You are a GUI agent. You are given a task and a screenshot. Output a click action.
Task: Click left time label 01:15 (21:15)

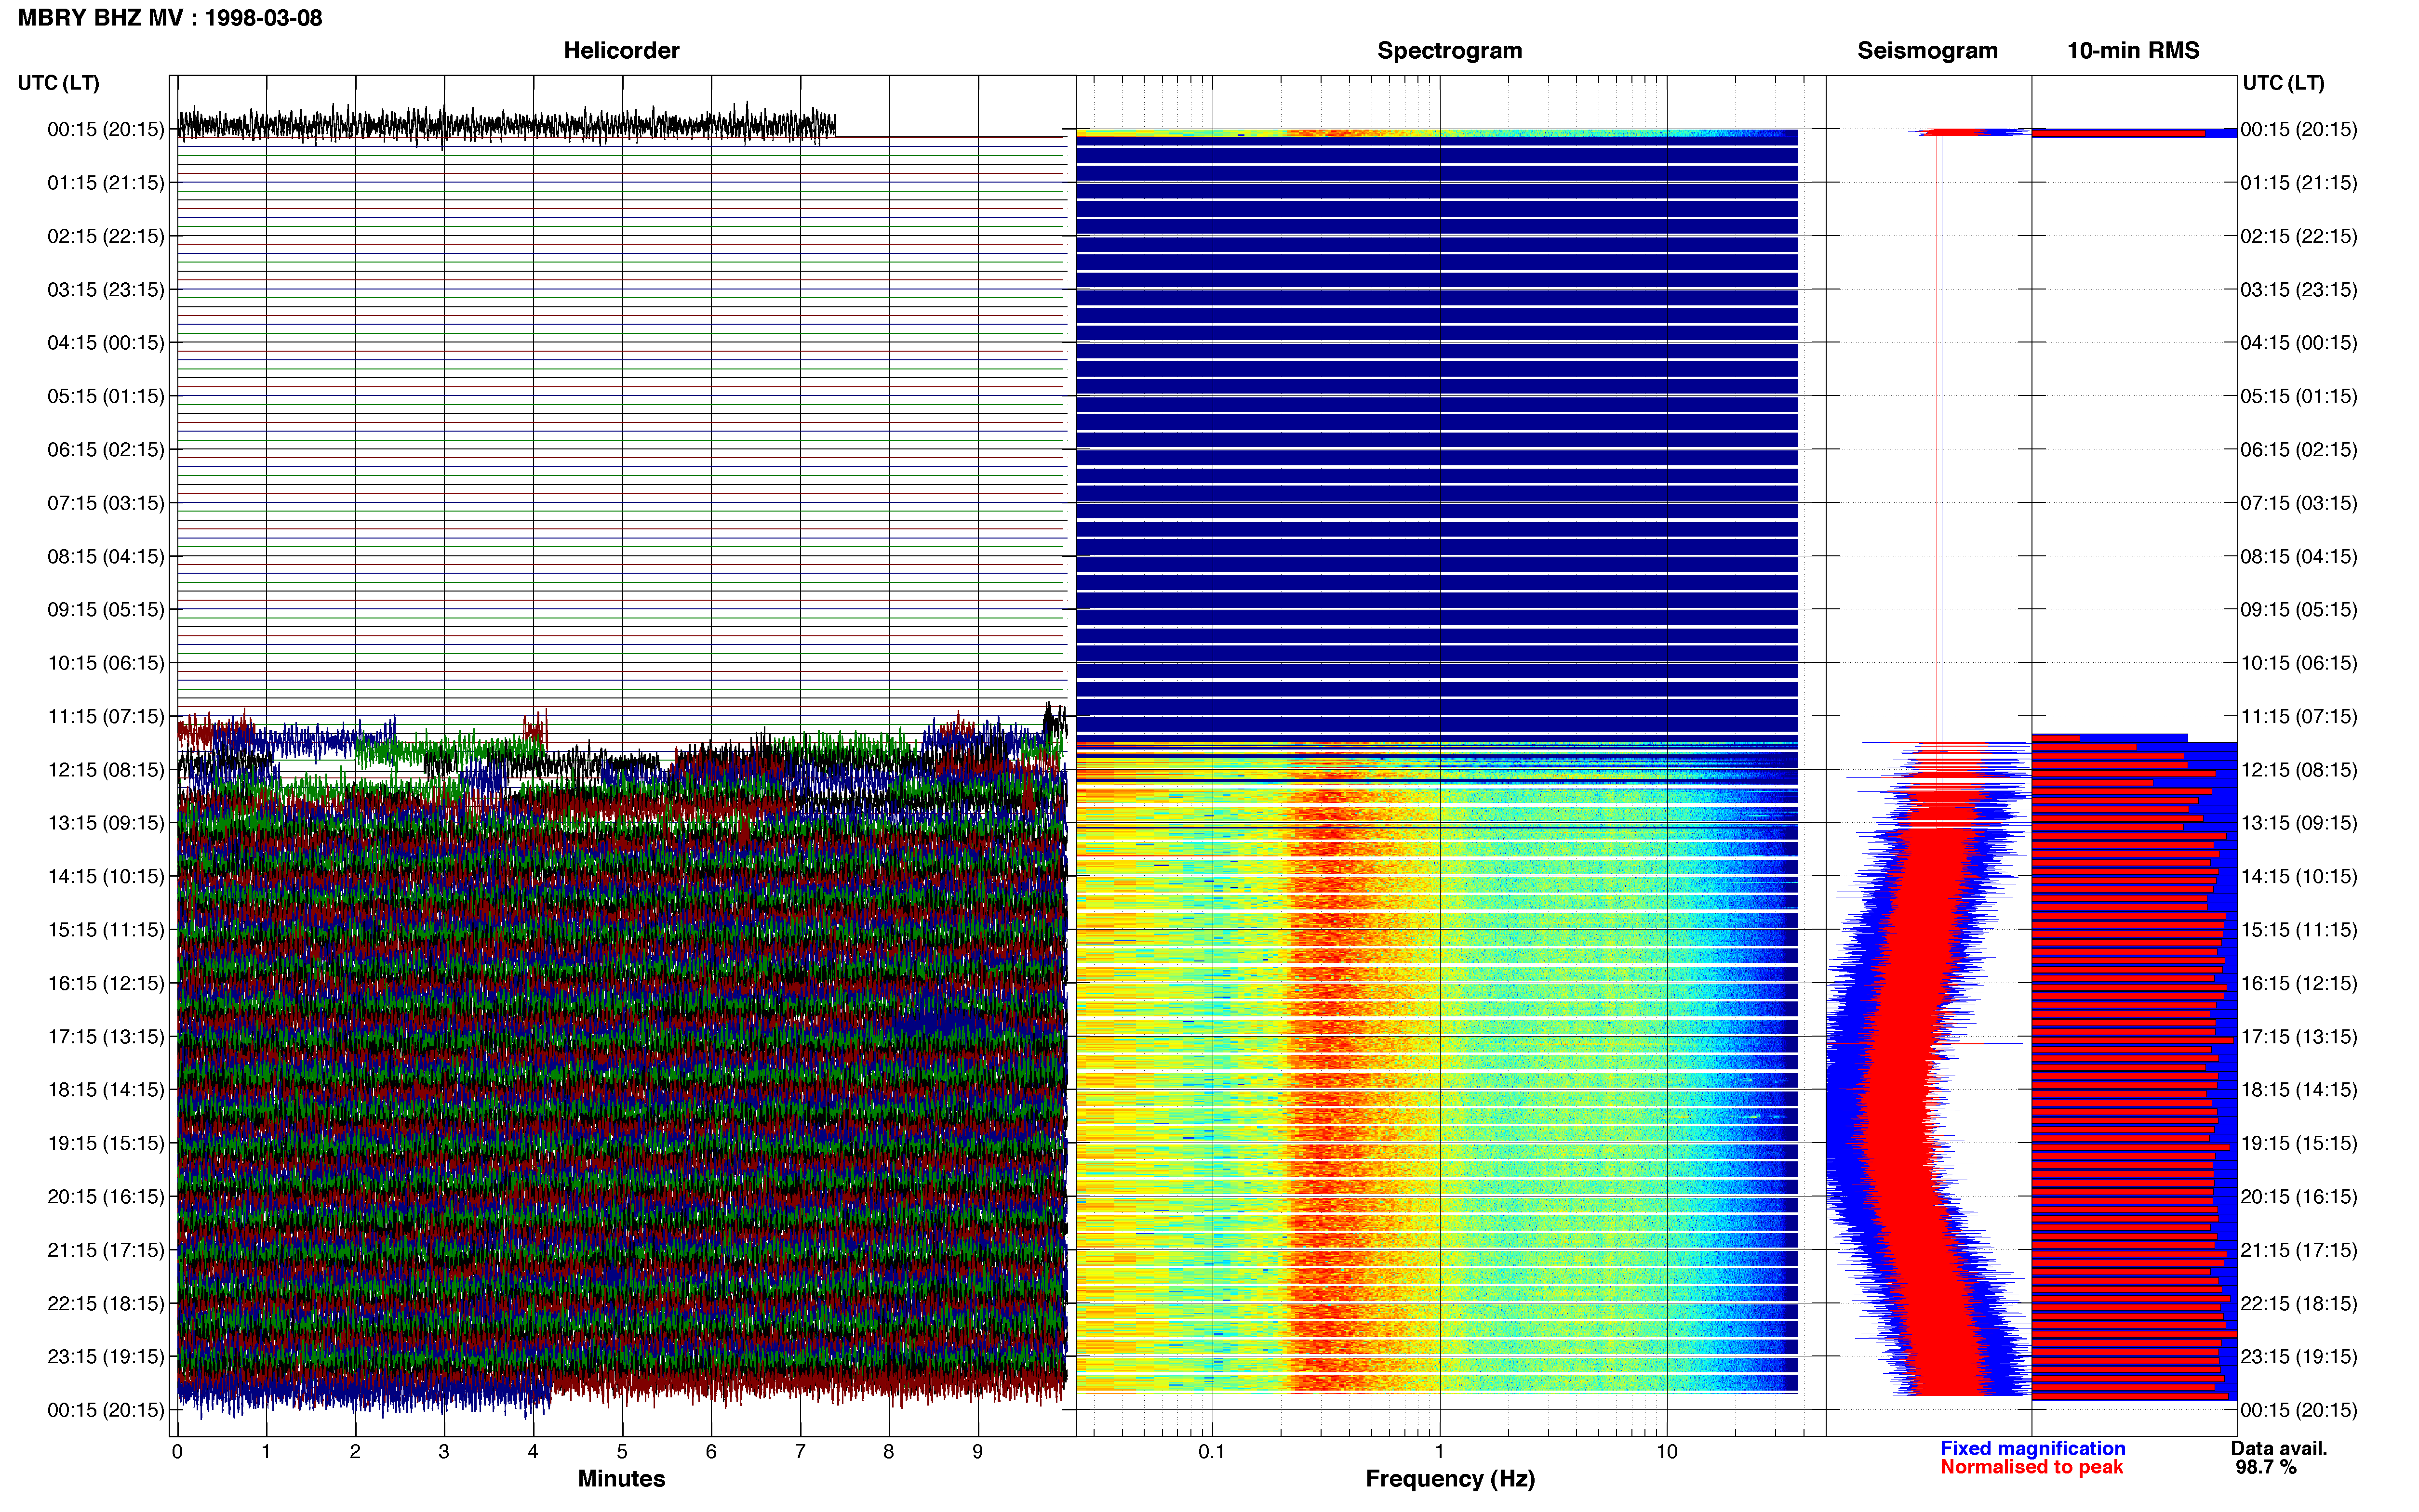(106, 183)
